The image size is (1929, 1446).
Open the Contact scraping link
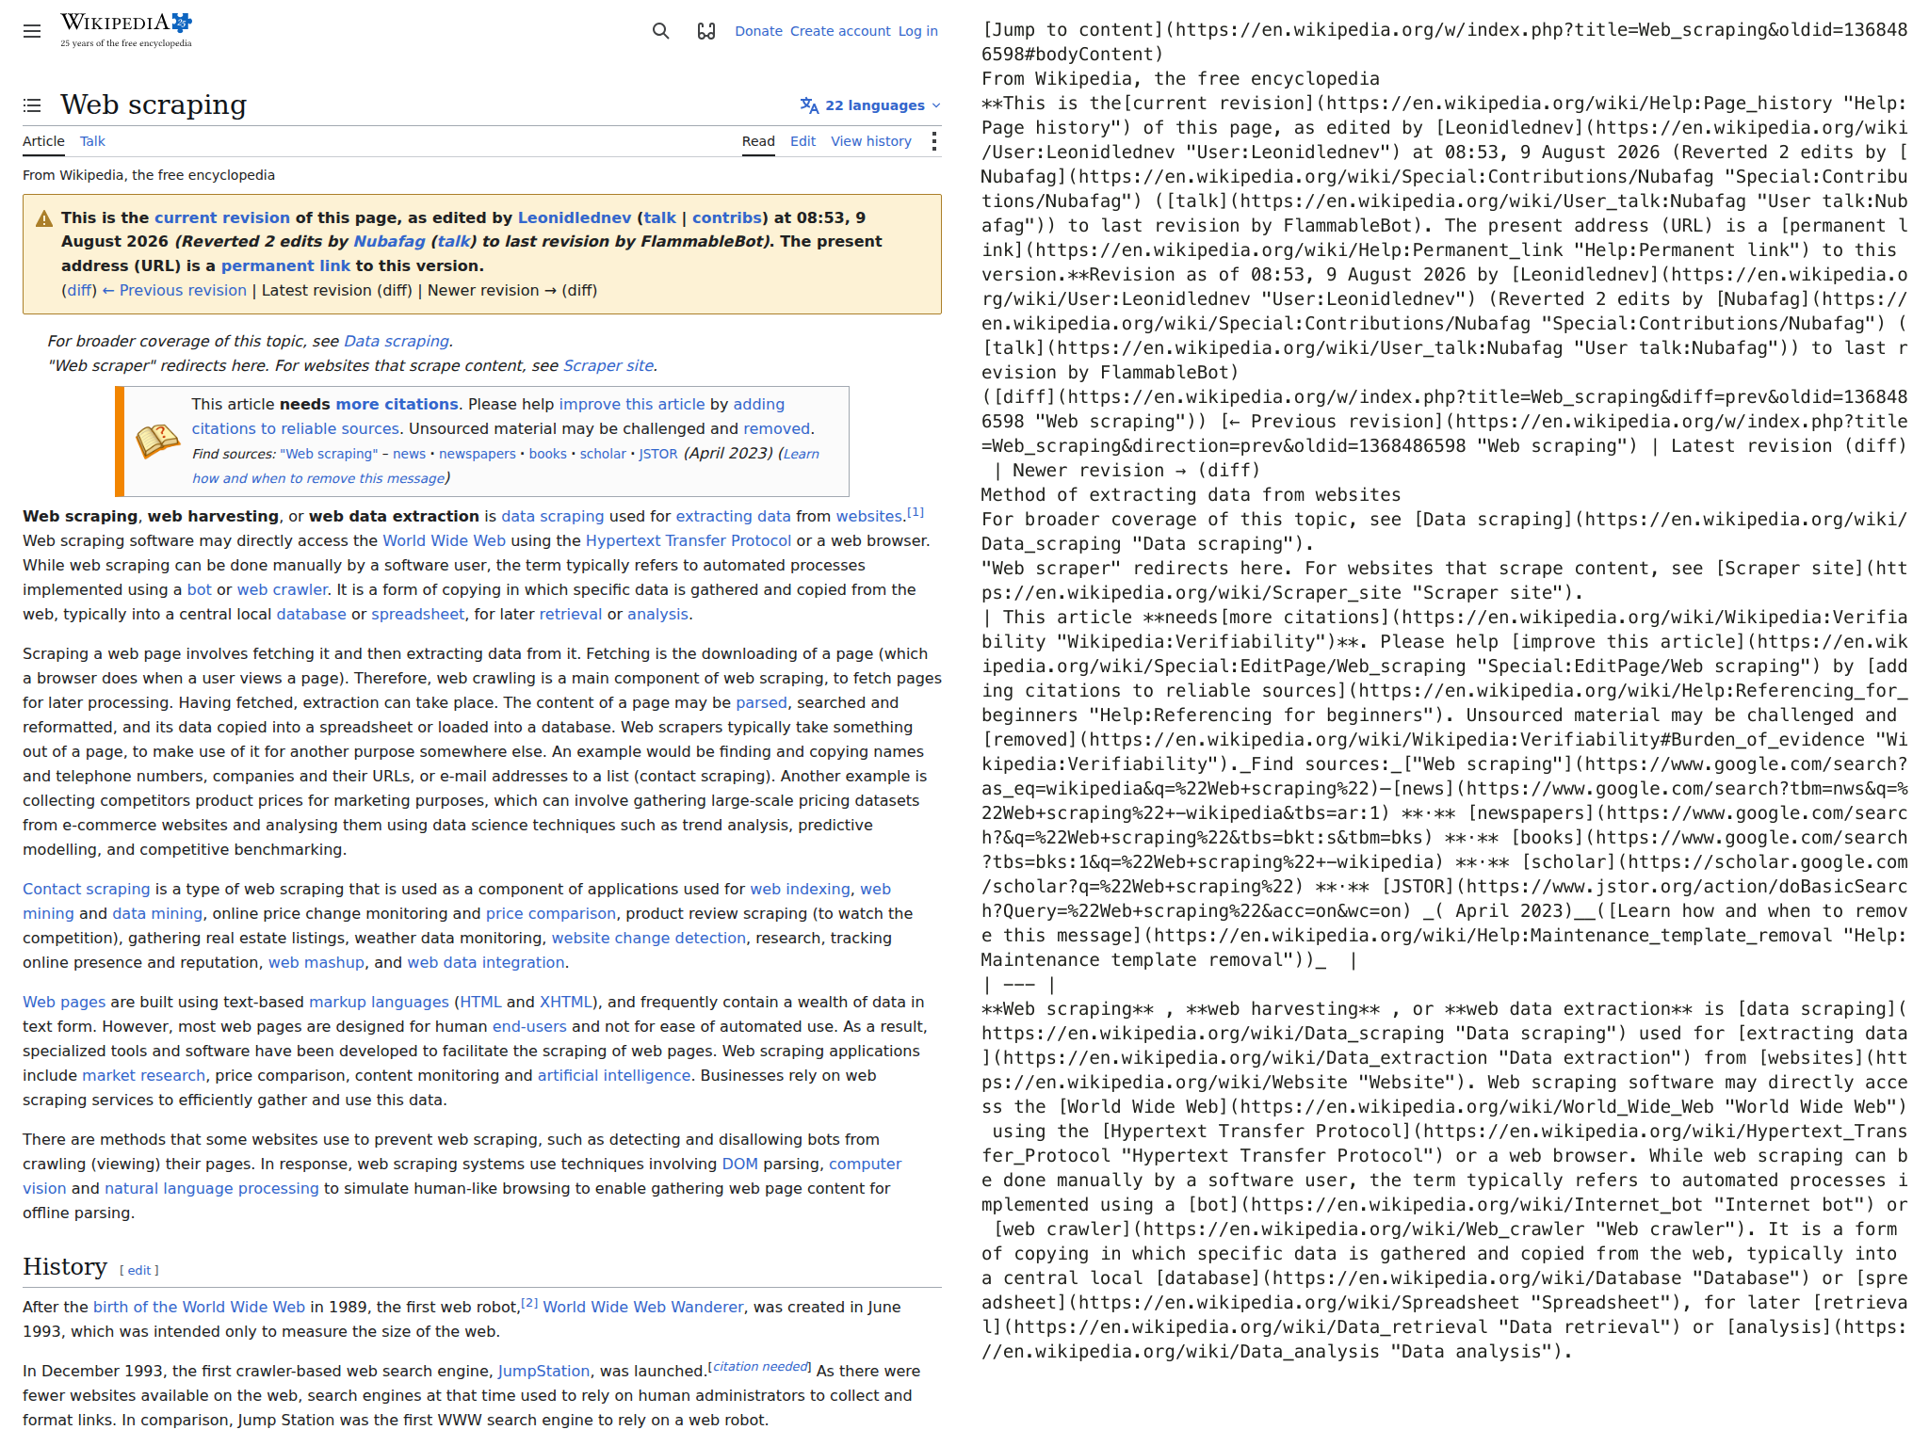87,889
